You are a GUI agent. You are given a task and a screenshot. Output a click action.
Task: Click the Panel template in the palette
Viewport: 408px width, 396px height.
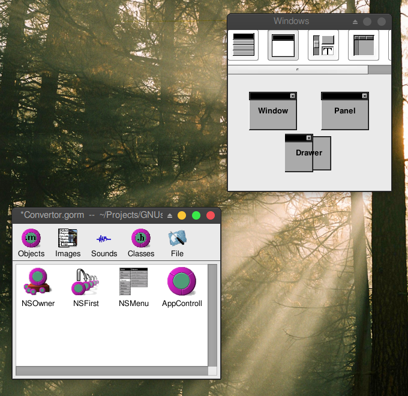[345, 111]
